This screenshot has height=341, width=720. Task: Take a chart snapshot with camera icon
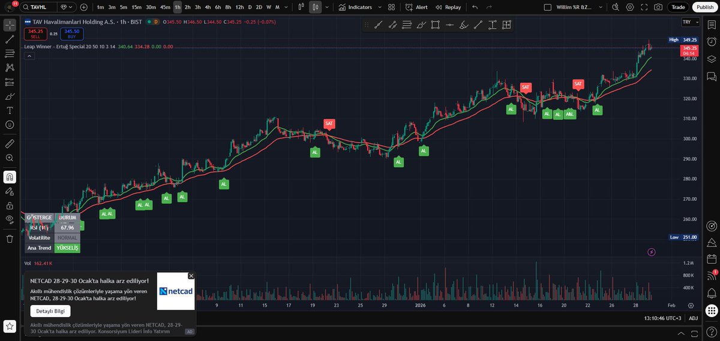pos(659,7)
